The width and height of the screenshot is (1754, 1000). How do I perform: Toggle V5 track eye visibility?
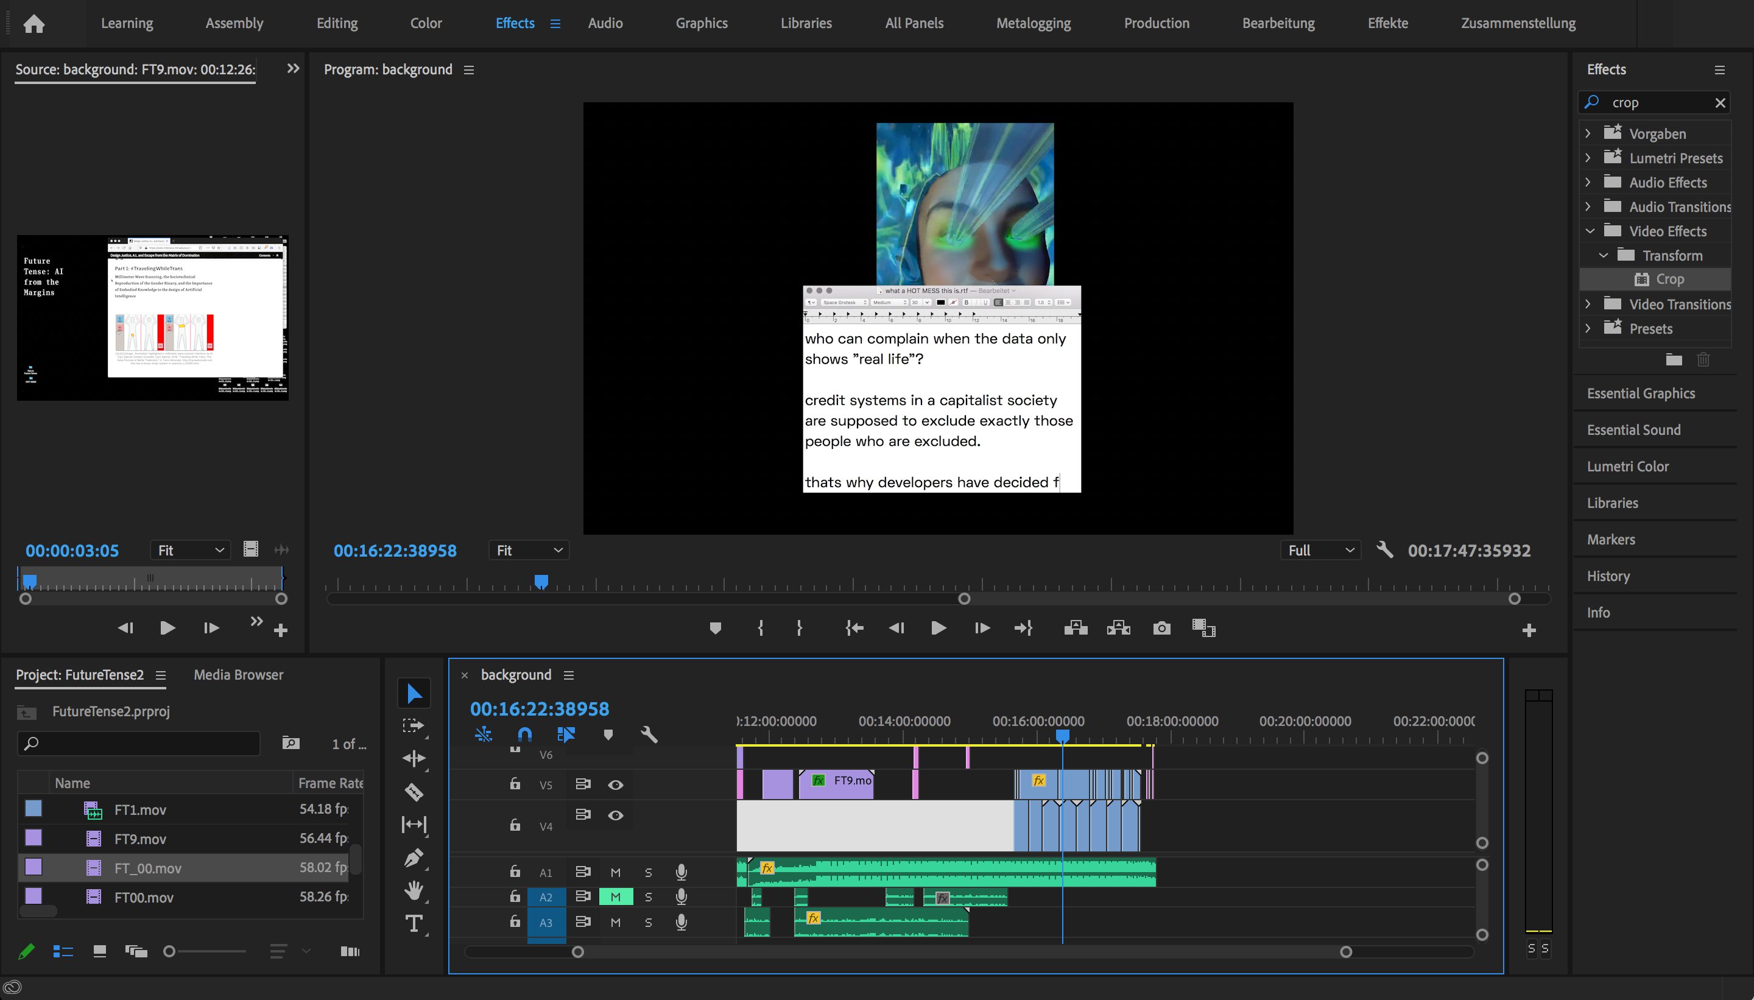615,784
